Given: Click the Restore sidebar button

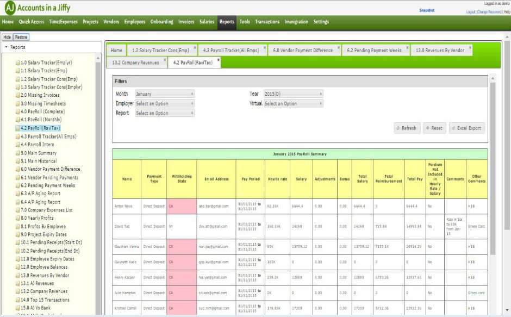Looking at the screenshot, I should coord(21,37).
